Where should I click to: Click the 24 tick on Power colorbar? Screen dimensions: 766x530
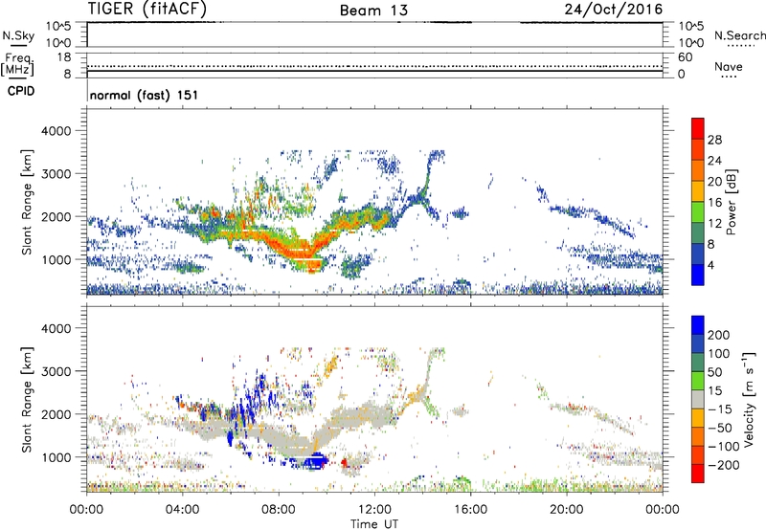click(714, 161)
